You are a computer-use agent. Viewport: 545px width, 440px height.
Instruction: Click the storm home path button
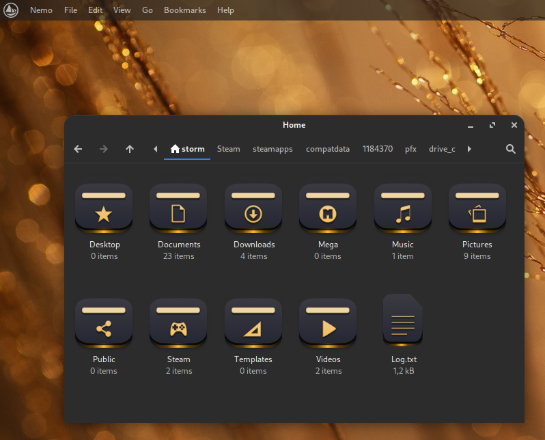[187, 149]
